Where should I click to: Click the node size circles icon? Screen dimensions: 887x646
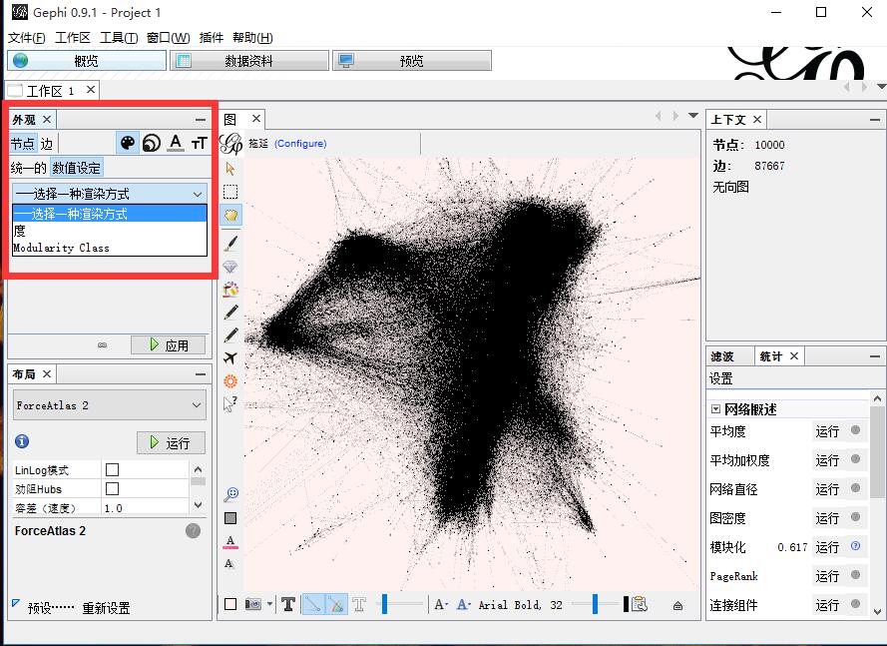pos(151,143)
